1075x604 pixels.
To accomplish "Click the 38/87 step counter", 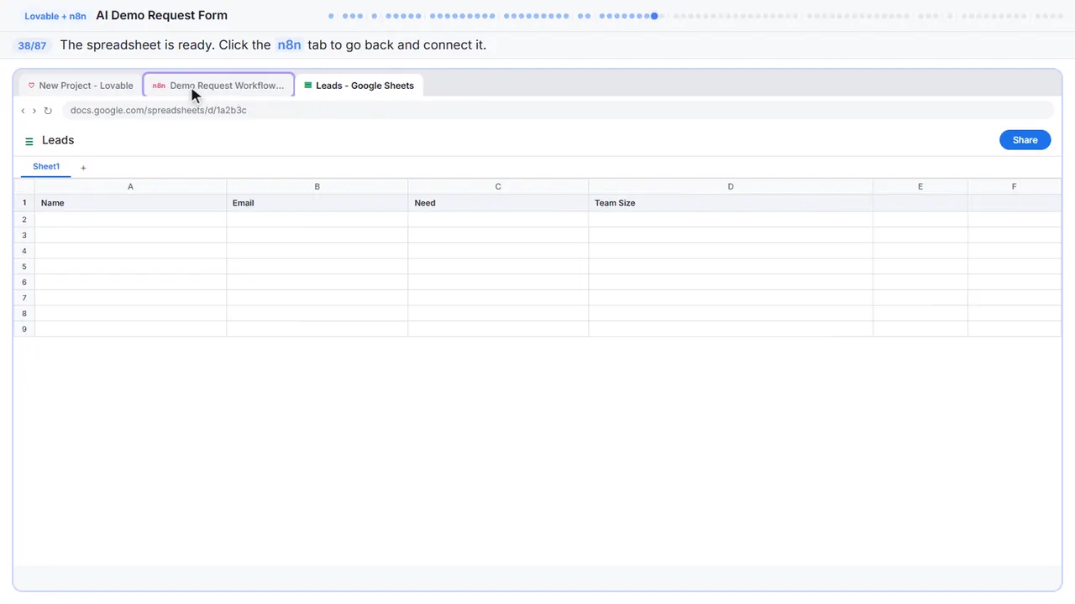I will tap(32, 45).
